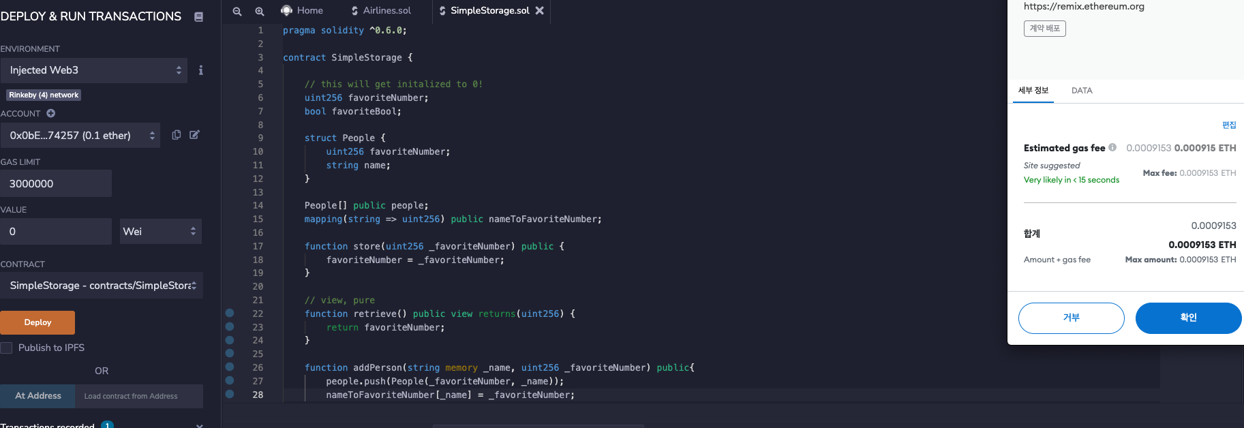
Task: Click the 'function retrieve()' code line
Action: [x=440, y=314]
